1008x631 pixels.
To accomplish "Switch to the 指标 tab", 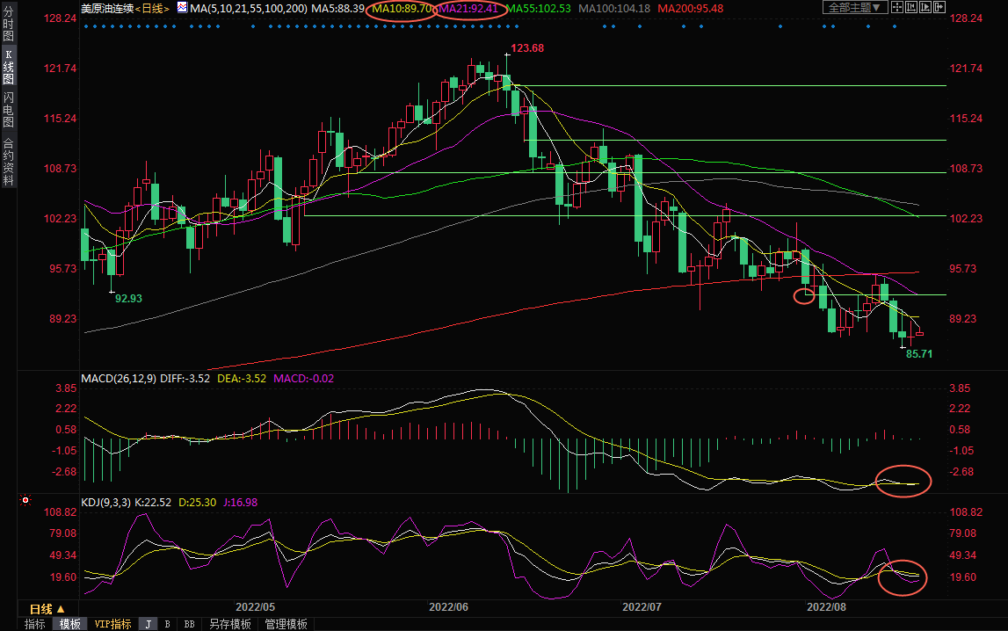I will [x=34, y=624].
